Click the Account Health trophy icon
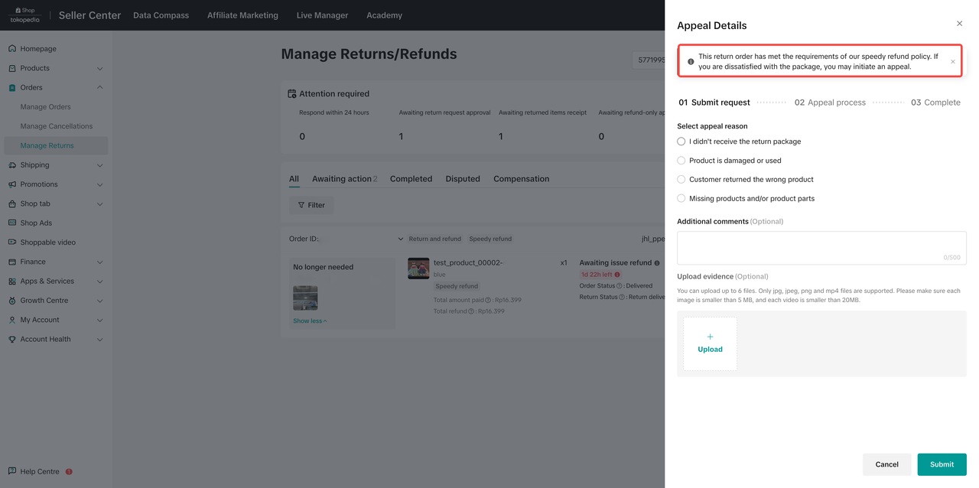 click(12, 340)
